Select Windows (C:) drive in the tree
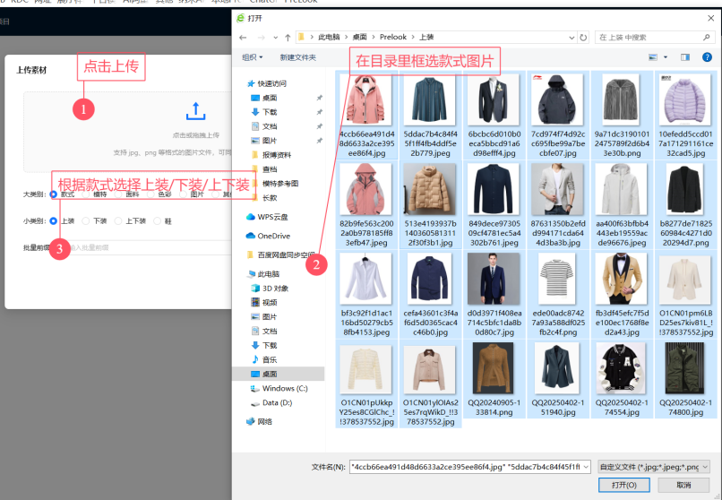The width and height of the screenshot is (722, 500). pos(284,388)
